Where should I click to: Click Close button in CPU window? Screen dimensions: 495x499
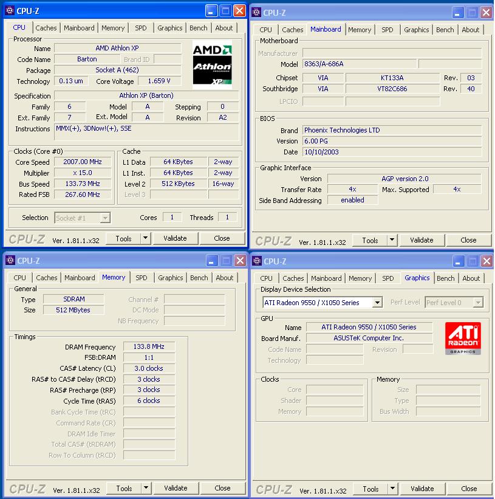click(222, 238)
